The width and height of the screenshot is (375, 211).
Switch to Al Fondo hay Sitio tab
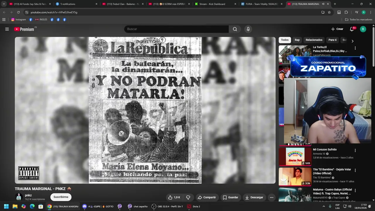click(30, 4)
